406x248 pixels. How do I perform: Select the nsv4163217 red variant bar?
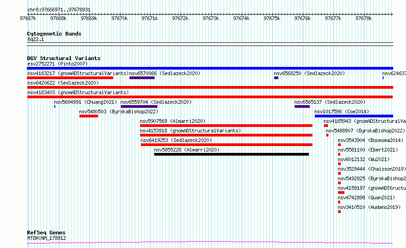70,78
